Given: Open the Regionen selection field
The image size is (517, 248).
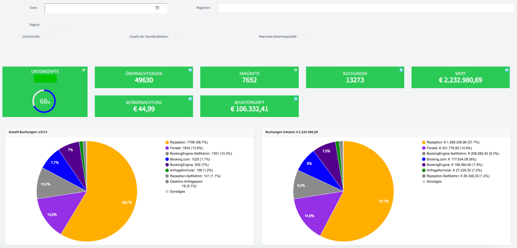Looking at the screenshot, I should (366, 8).
